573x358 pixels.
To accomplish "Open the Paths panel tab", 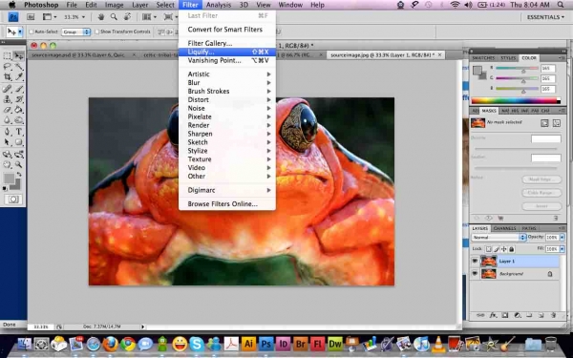I will pos(529,228).
